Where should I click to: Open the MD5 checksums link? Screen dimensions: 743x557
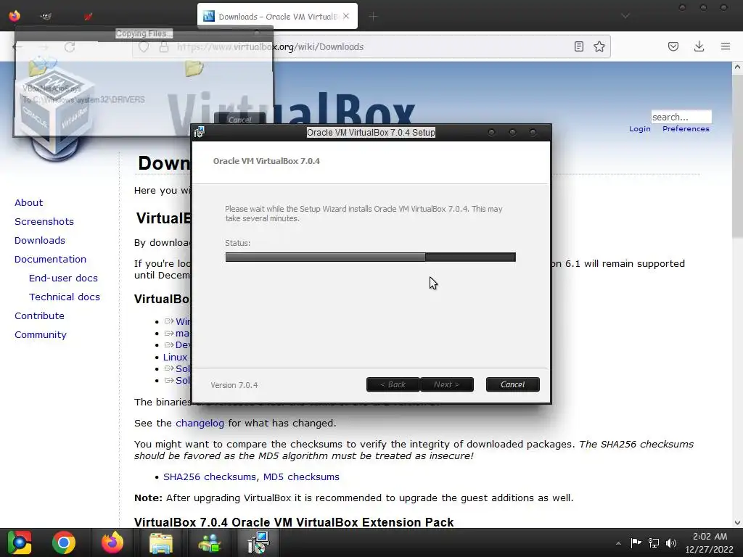pyautogui.click(x=301, y=477)
